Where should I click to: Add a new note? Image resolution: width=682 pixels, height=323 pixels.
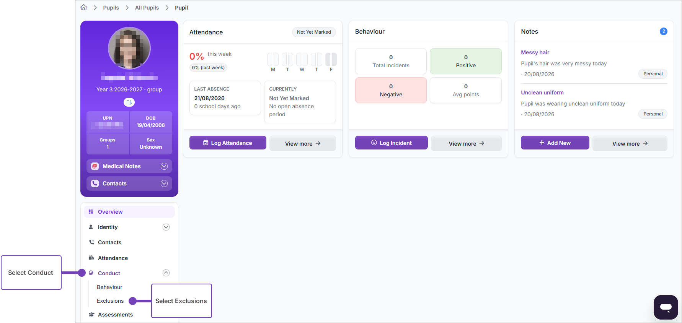click(x=555, y=143)
